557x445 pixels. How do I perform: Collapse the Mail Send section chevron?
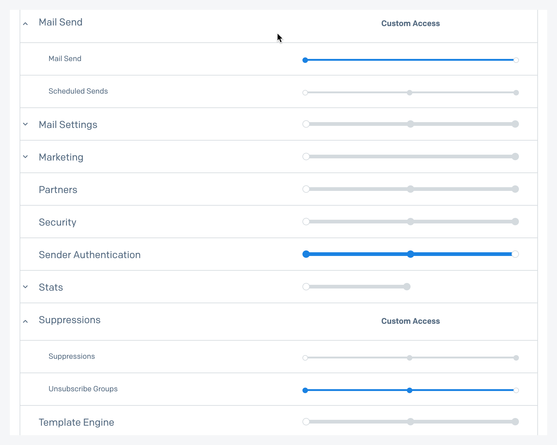point(25,24)
